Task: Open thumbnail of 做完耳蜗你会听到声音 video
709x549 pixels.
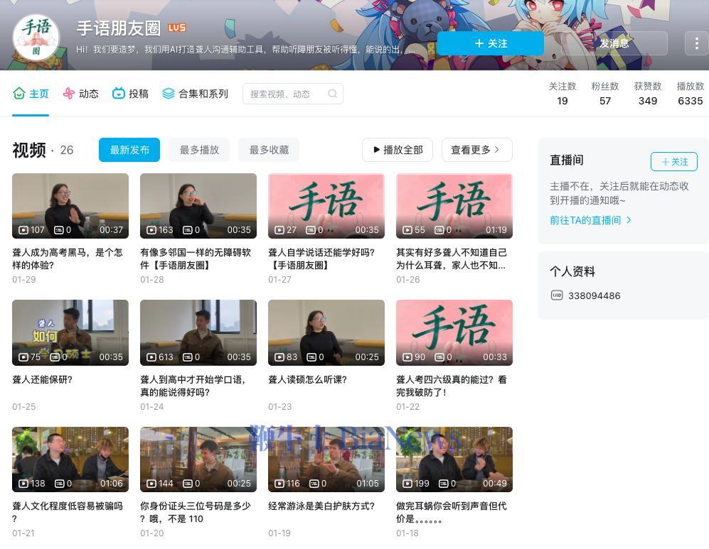Action: [x=454, y=460]
